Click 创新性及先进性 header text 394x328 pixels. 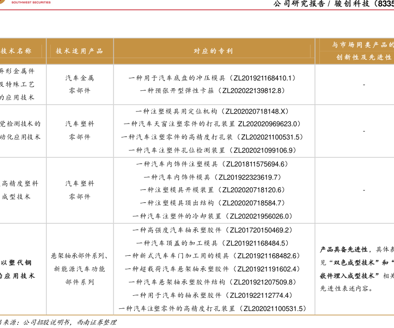[364, 57]
